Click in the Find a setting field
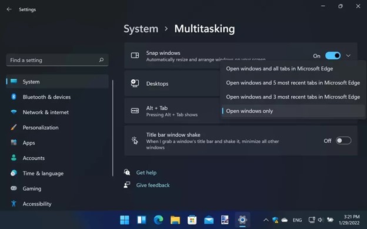Viewport: 367px width, 229px height. click(x=57, y=60)
